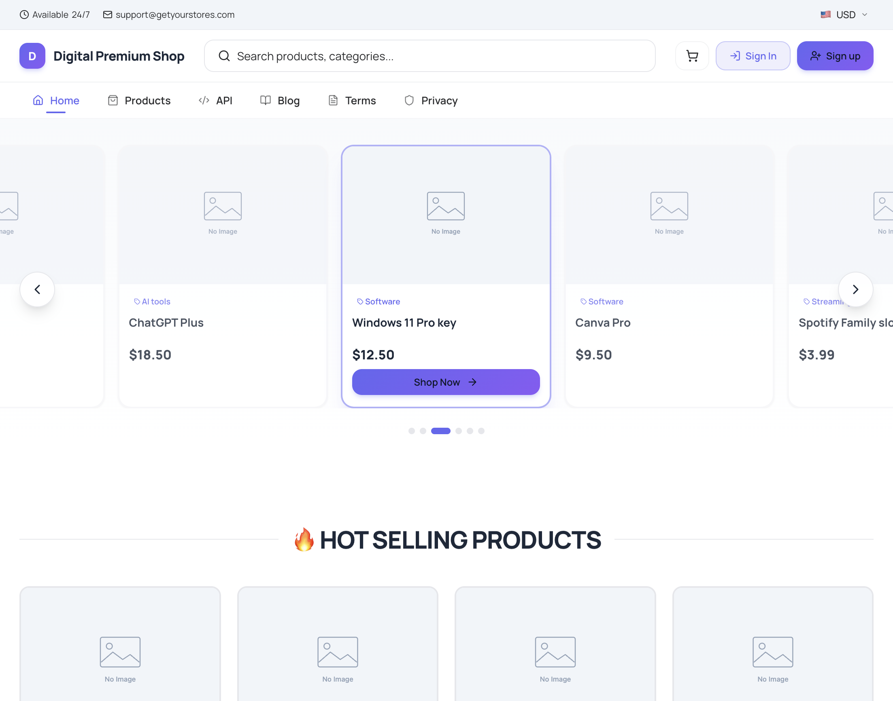Screen dimensions: 893x701
Task: Open Windows 11 Pro key title
Action: (404, 323)
